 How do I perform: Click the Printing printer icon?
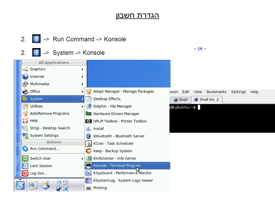(x=89, y=188)
